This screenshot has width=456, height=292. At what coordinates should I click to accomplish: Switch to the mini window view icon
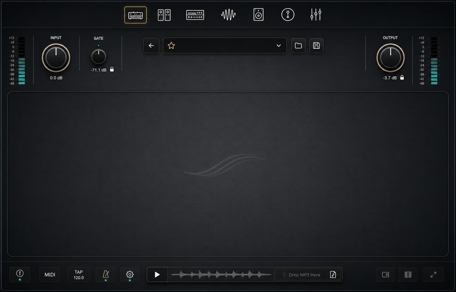[x=386, y=275]
